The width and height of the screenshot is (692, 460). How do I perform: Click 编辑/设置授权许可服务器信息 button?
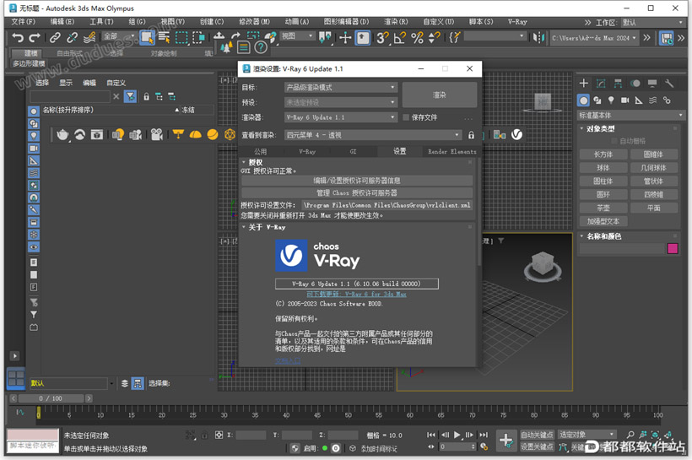point(357,181)
